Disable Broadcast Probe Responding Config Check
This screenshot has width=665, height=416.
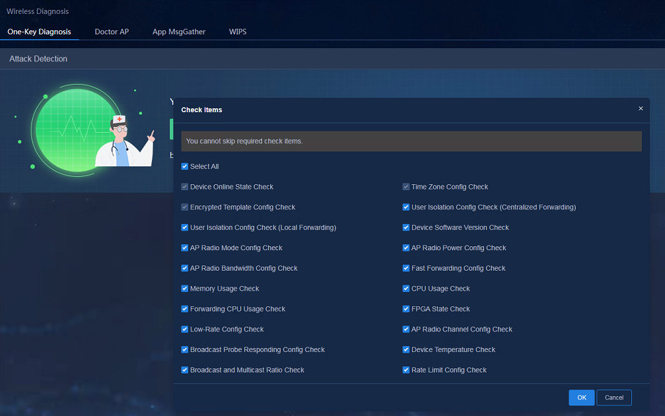coord(184,349)
